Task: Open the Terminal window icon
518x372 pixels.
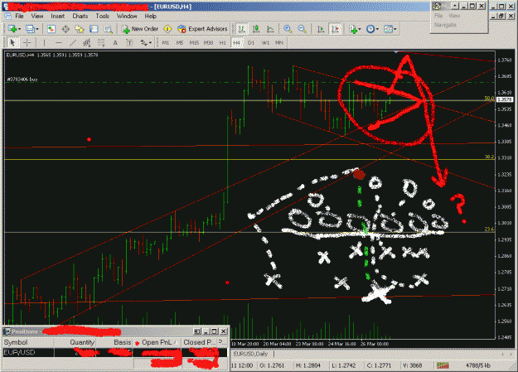Action: pos(94,29)
